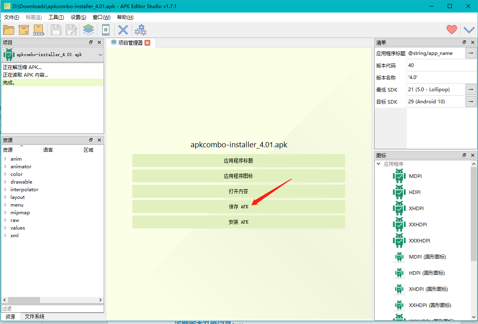
Task: Open the 工具(T) menu
Action: pos(56,17)
